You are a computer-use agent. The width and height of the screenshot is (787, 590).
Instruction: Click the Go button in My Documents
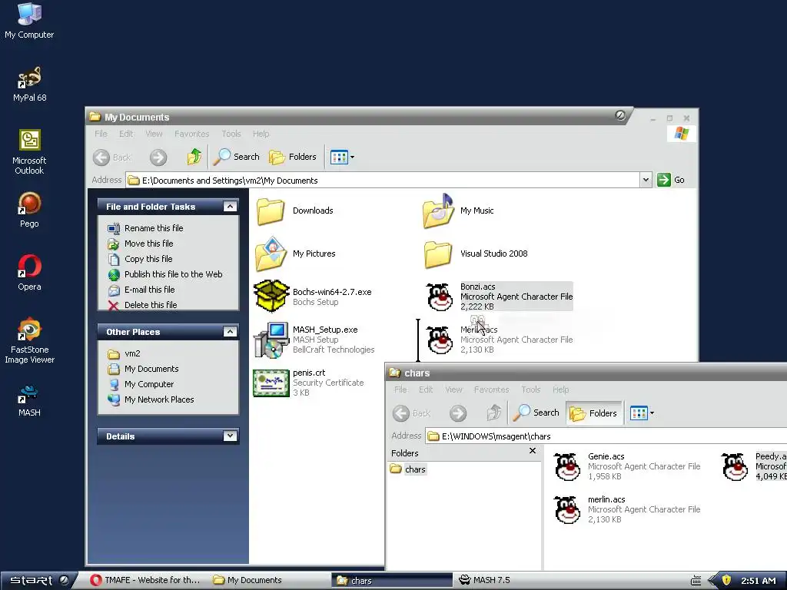(671, 180)
